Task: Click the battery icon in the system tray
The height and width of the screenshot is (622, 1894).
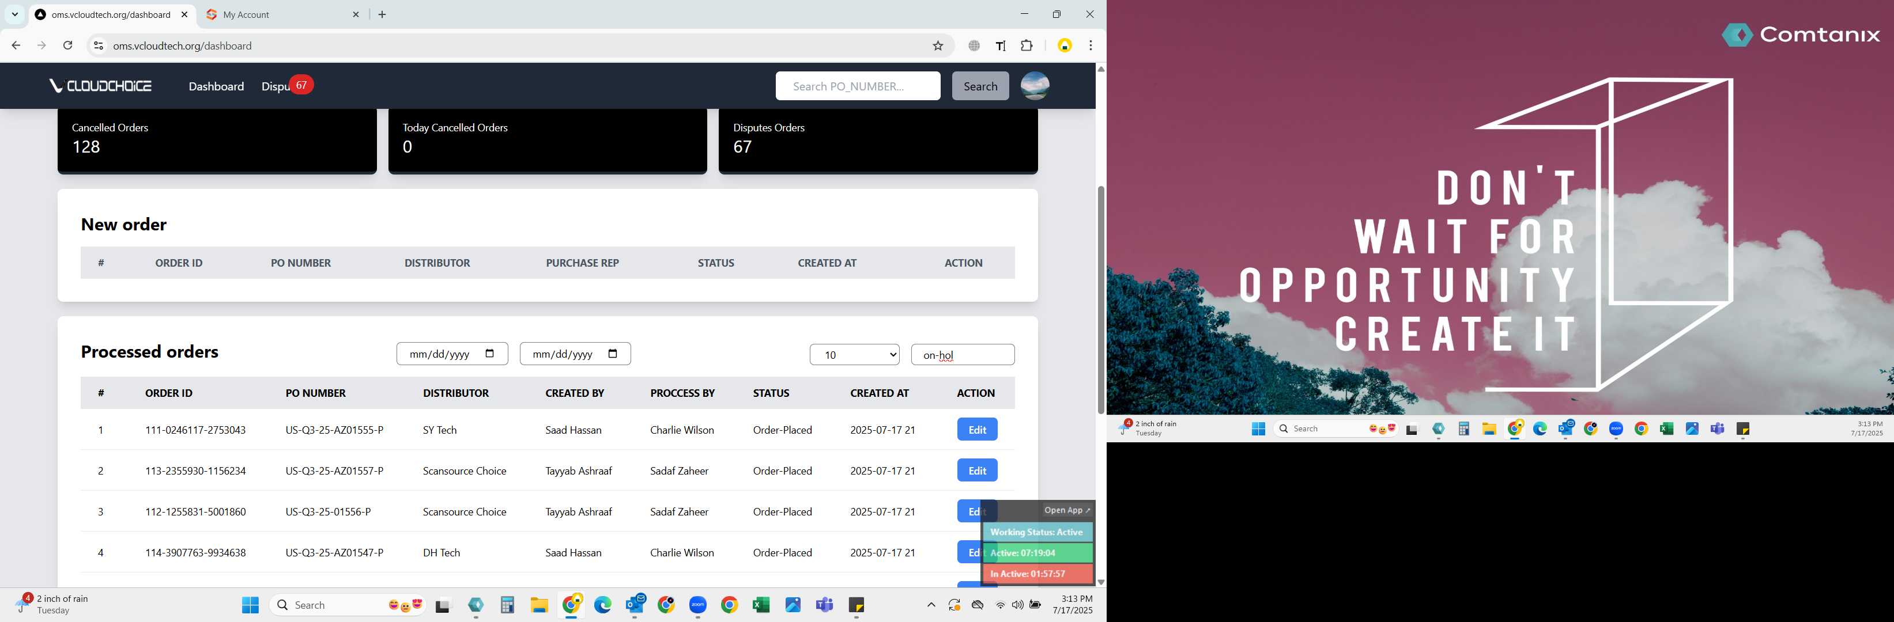Action: [1035, 605]
